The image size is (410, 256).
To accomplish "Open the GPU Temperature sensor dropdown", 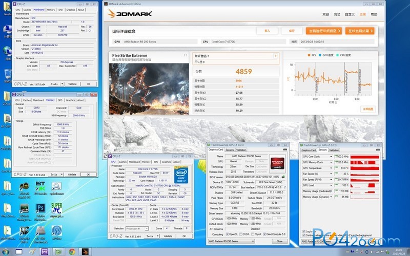I will [331, 168].
